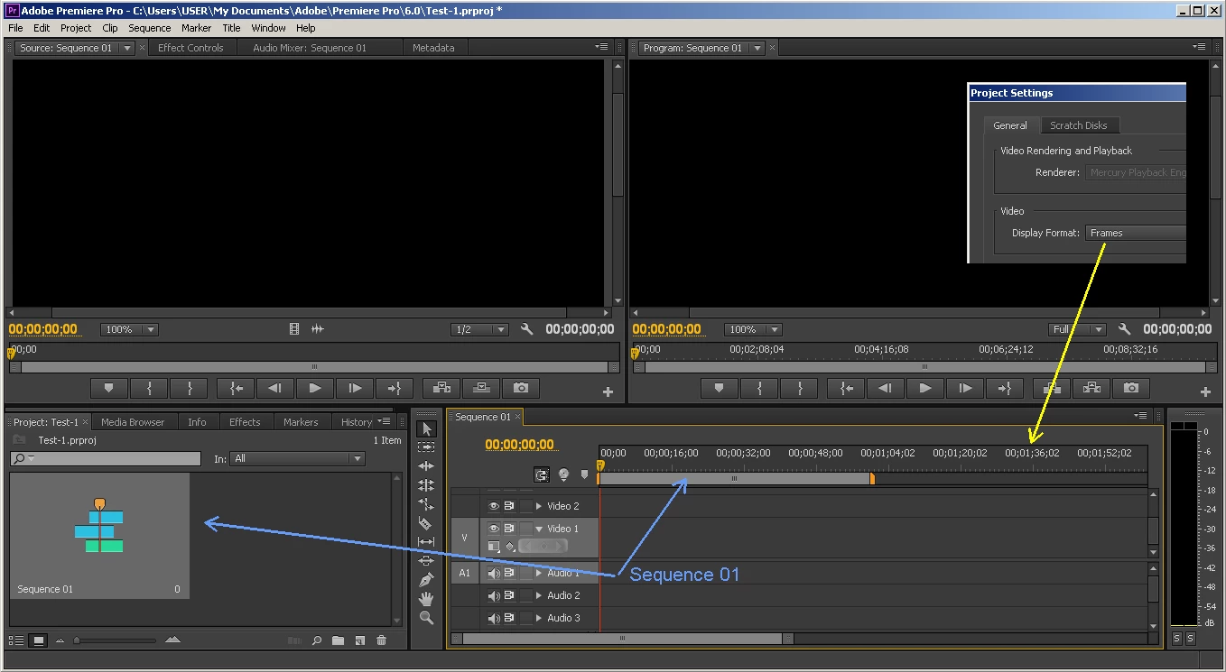Click New Item icon in Project panel
The image size is (1226, 672).
coord(359,640)
